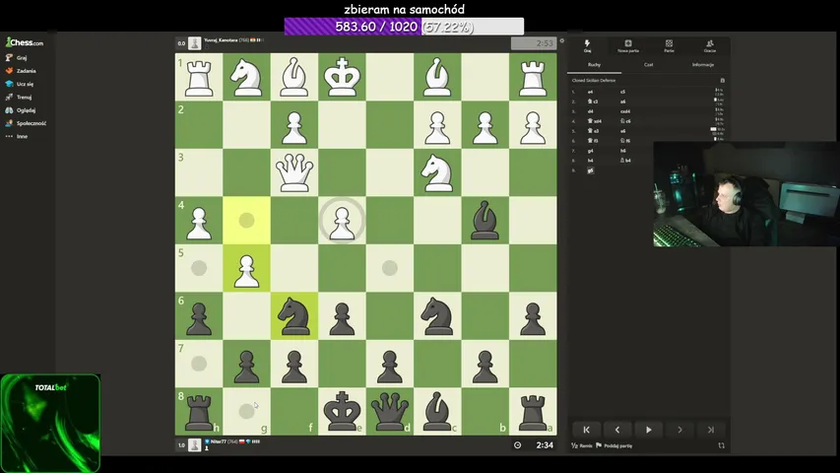Click the white knight on c3
This screenshot has height=473, width=840.
pyautogui.click(x=437, y=172)
